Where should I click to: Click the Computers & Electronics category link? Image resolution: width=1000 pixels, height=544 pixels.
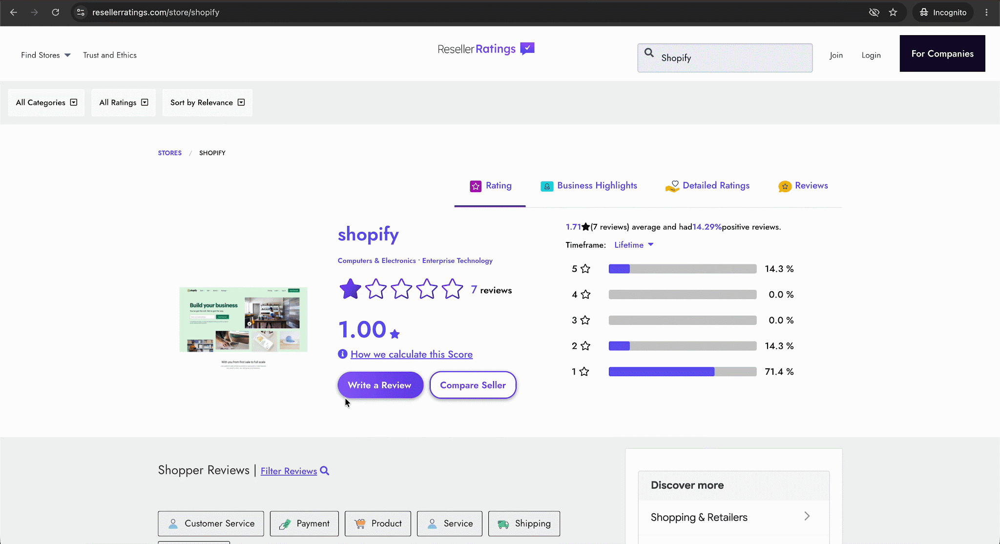click(377, 261)
